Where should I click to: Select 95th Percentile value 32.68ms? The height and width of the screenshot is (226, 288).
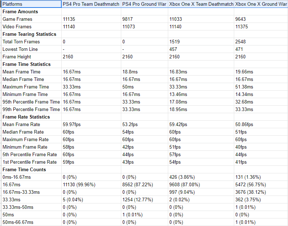tap(244, 102)
